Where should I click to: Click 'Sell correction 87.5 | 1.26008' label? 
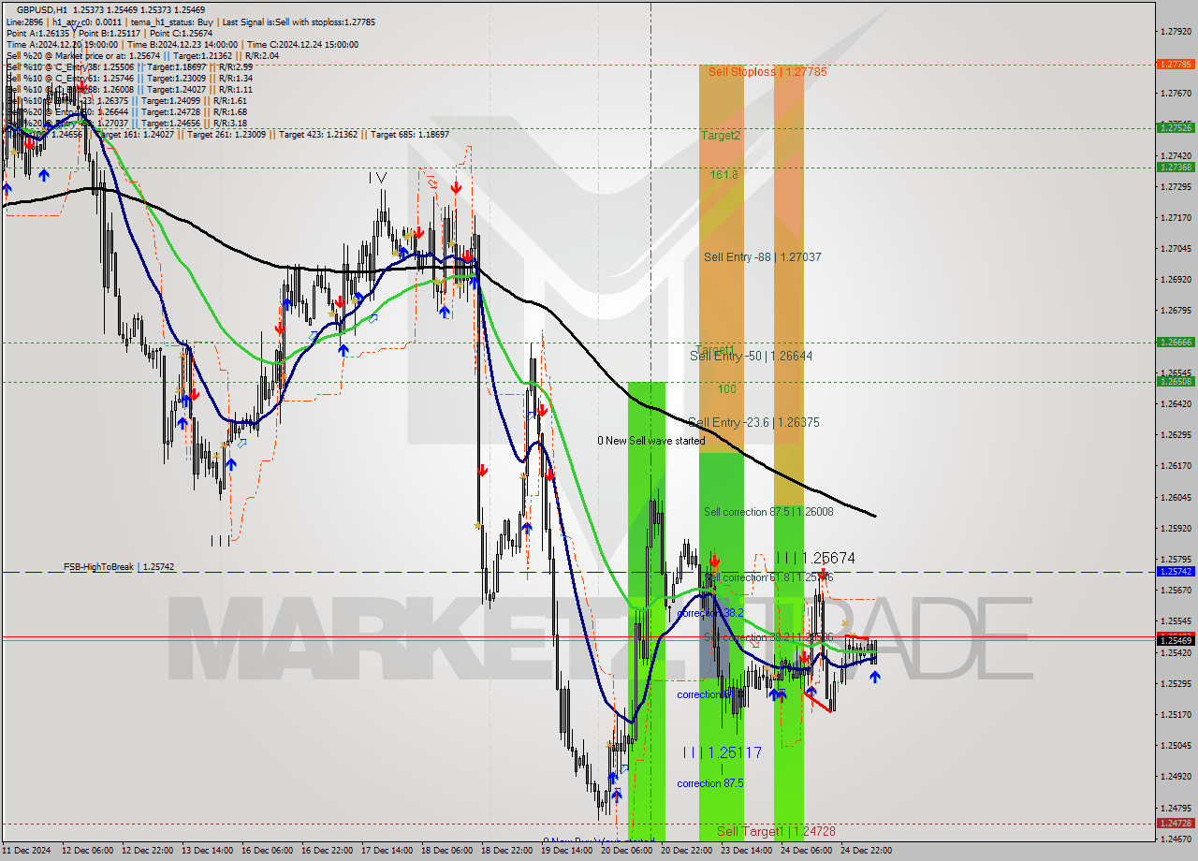click(x=768, y=512)
